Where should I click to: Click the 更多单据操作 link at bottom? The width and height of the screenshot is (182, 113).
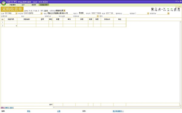(x=118, y=111)
